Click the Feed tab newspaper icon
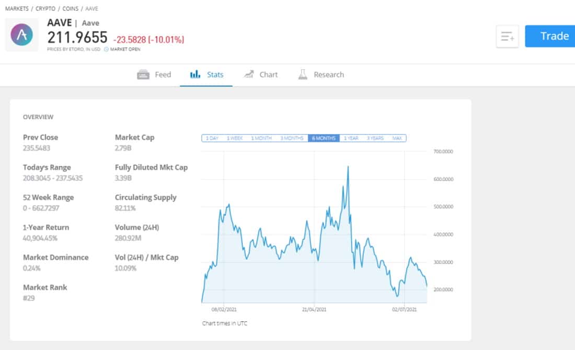This screenshot has height=350, width=575. [x=143, y=74]
